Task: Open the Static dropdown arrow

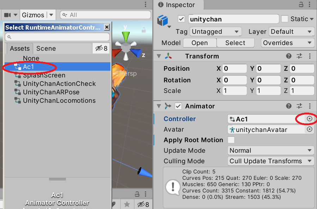Action: tap(311, 19)
